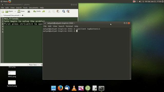This screenshot has height=92, width=164.
Task: Open Find and Replace icon in pluma
Action: [x=68, y=11]
